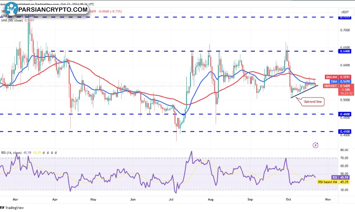
Task: Click the 15:23:52 candle countdown timer
Action: [x=346, y=93]
